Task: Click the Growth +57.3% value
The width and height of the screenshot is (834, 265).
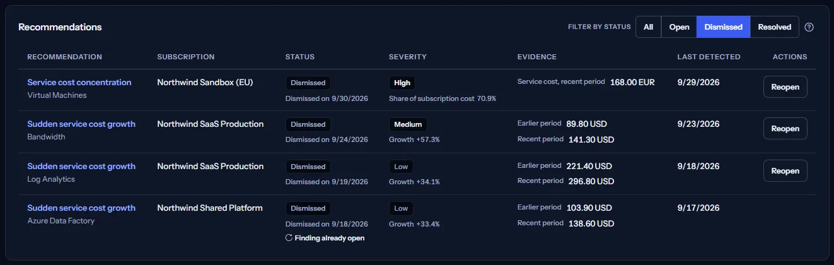Action: (x=414, y=139)
